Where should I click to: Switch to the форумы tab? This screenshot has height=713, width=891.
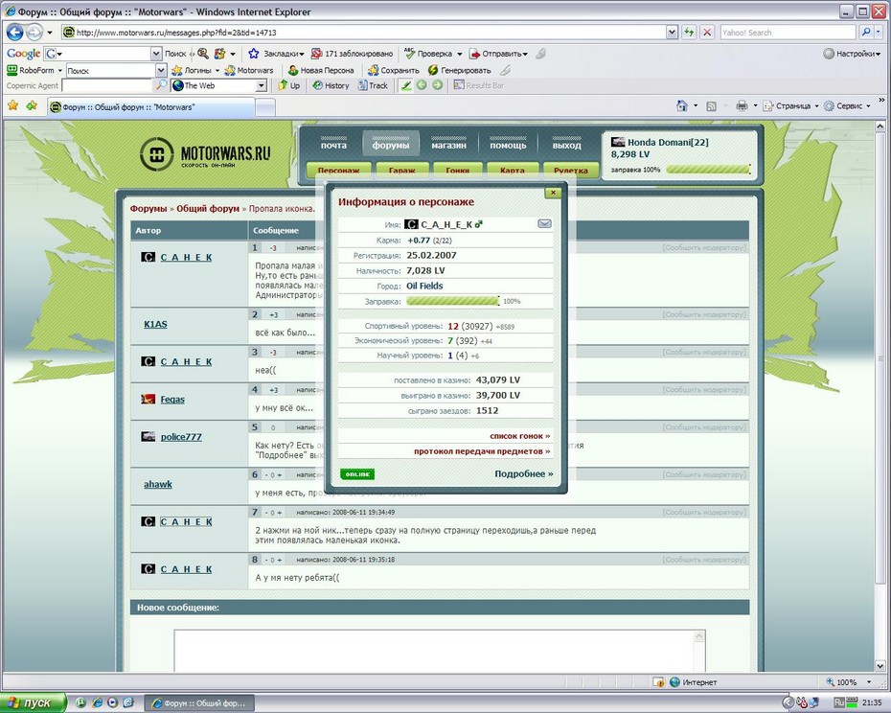pyautogui.click(x=390, y=145)
